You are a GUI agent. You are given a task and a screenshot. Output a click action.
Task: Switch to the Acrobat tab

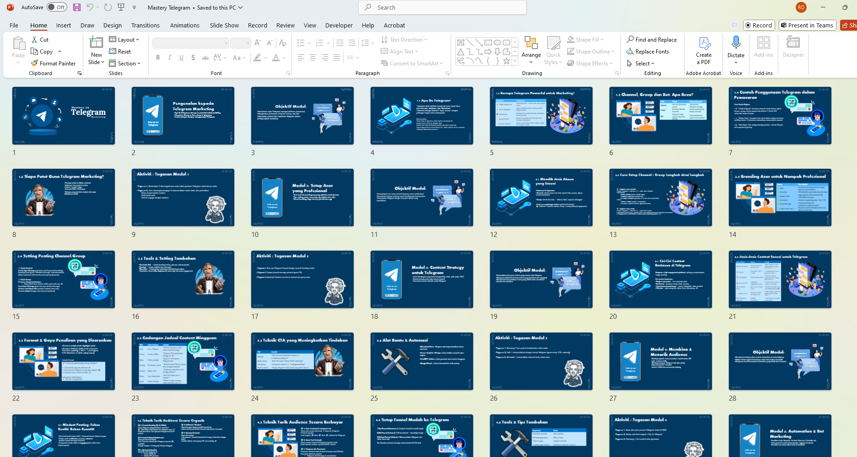coord(394,25)
